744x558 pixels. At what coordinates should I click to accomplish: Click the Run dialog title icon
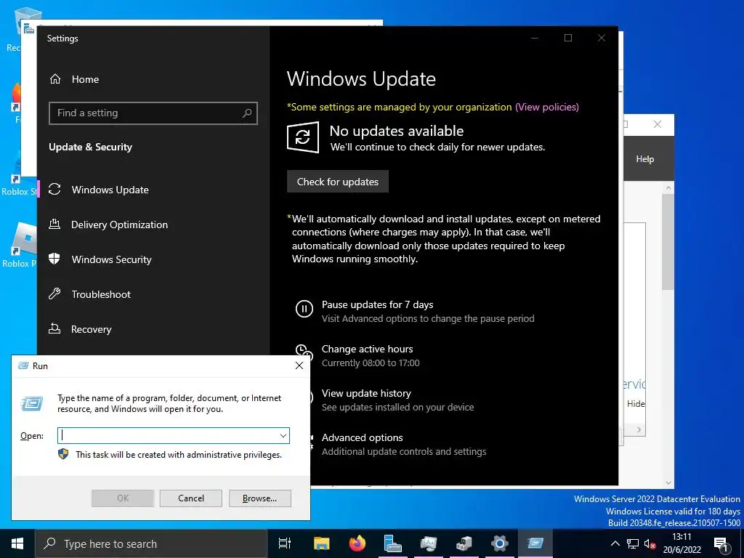[x=23, y=365]
